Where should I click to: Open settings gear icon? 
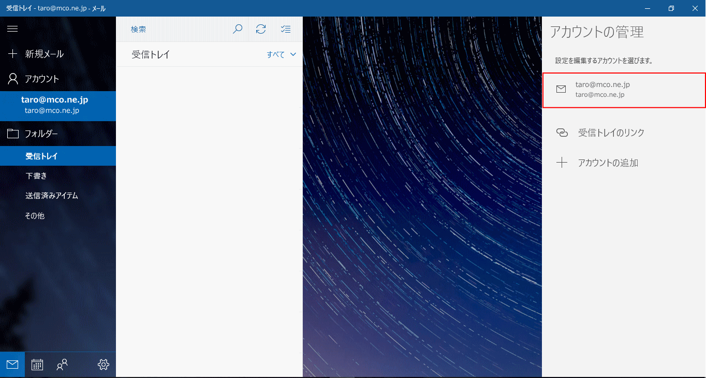click(104, 365)
